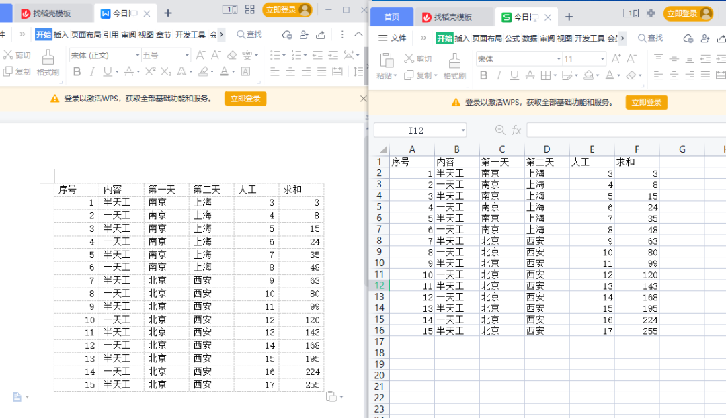Pick font color A in the Writer window
This screenshot has height=418, width=726.
224,72
